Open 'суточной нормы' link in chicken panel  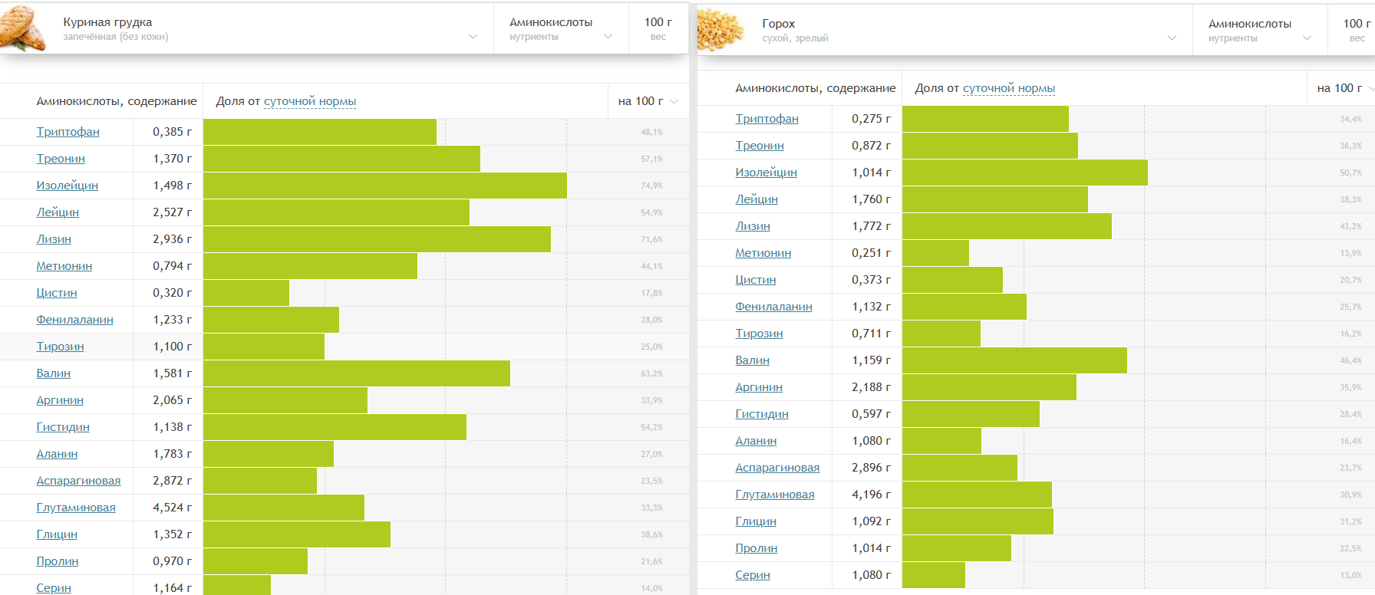pyautogui.click(x=310, y=101)
